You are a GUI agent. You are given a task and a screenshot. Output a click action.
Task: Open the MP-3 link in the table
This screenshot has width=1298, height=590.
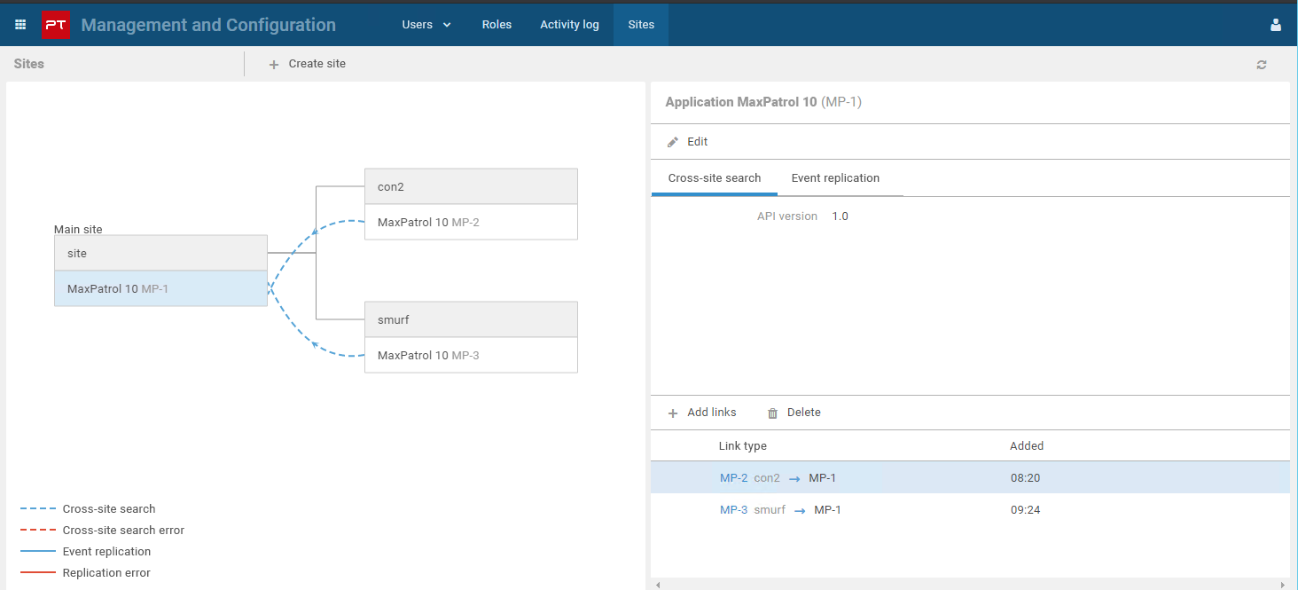pos(734,510)
